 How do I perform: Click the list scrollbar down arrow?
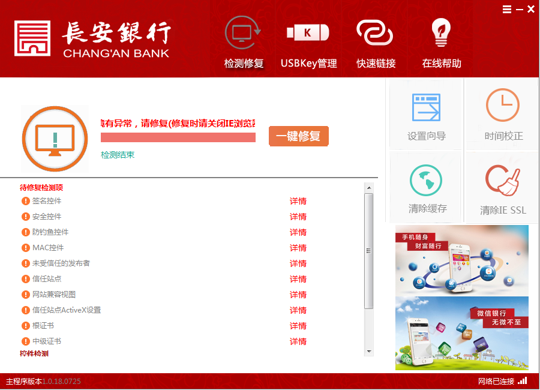pyautogui.click(x=369, y=352)
